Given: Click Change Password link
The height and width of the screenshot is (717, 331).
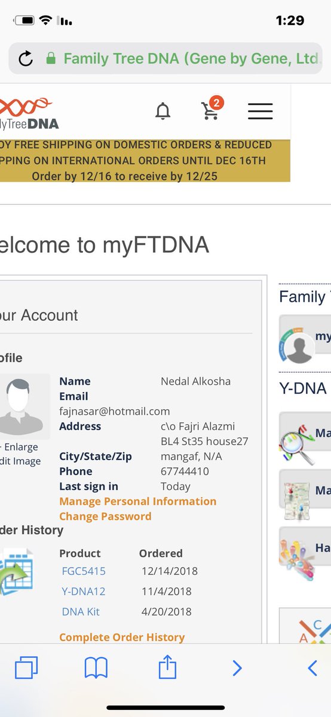Looking at the screenshot, I should point(105,516).
